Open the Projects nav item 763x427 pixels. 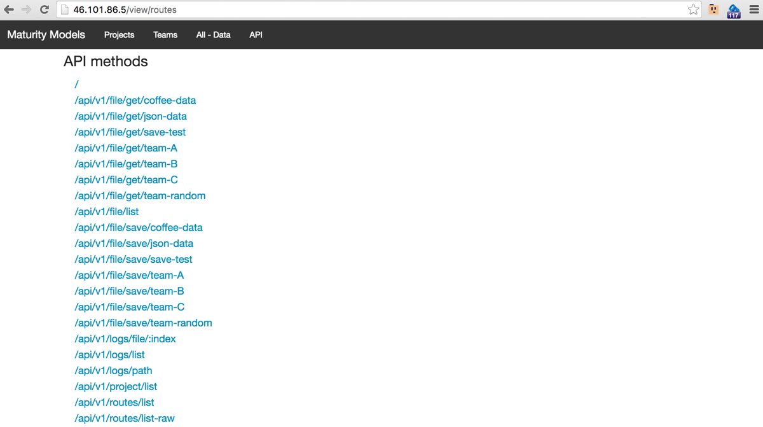click(x=119, y=35)
